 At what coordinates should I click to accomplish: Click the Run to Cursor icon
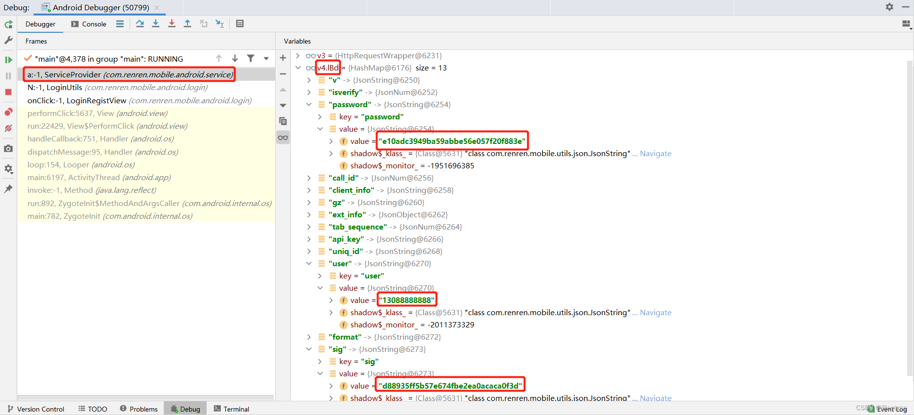[220, 23]
